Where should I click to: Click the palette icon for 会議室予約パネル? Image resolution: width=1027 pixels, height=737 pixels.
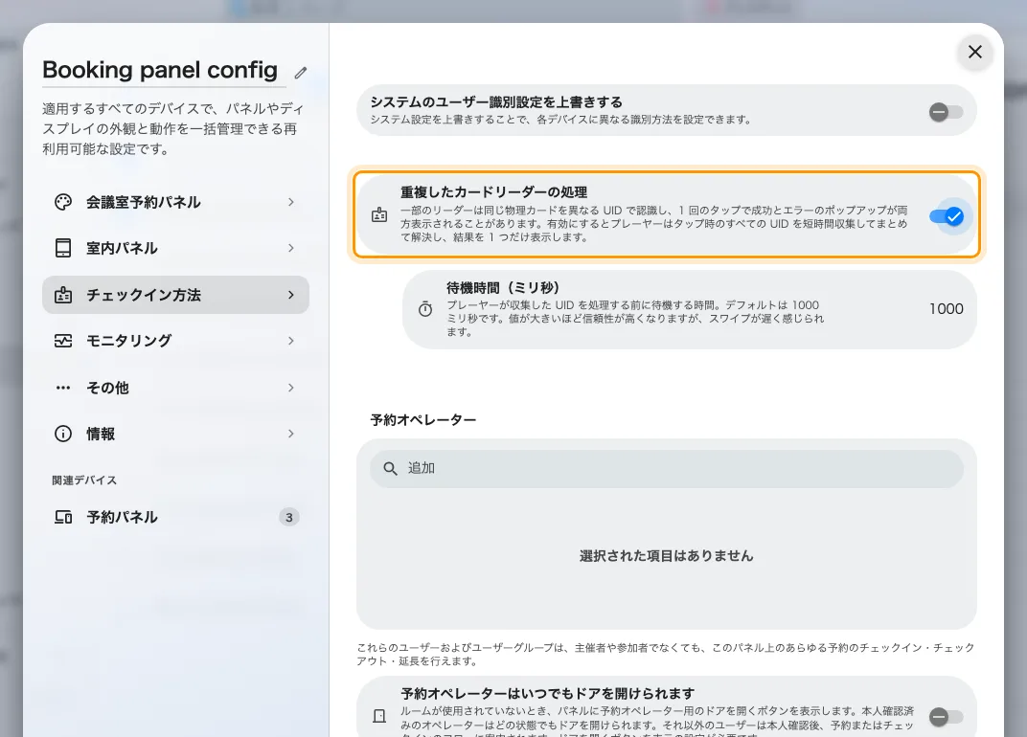point(63,202)
